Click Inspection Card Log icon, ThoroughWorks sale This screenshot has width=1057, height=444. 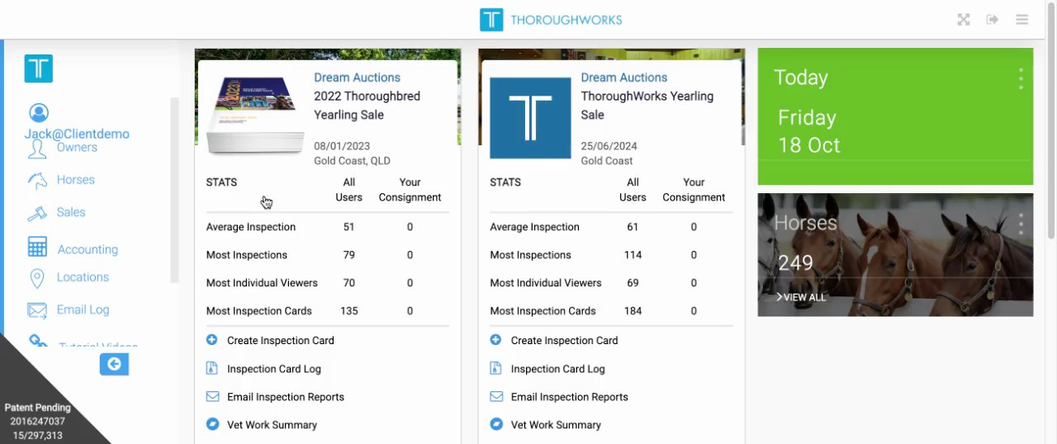(x=496, y=369)
